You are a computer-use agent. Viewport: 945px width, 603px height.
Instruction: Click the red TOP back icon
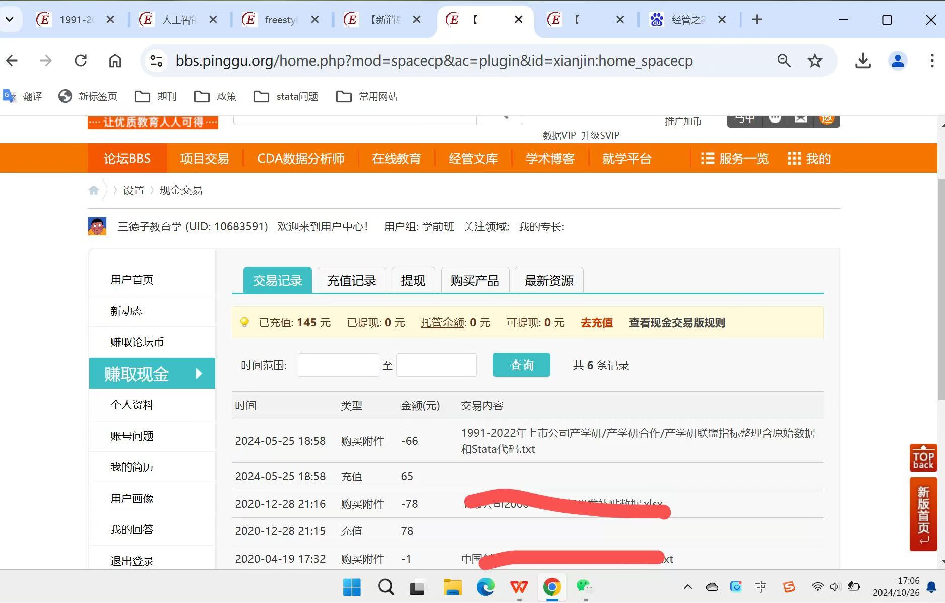[x=923, y=458]
